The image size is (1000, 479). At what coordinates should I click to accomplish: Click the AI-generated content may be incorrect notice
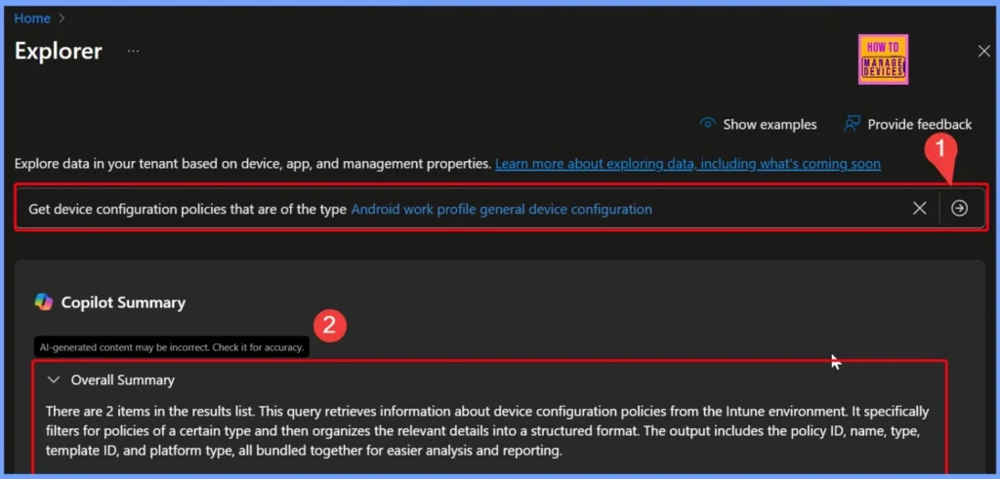172,347
